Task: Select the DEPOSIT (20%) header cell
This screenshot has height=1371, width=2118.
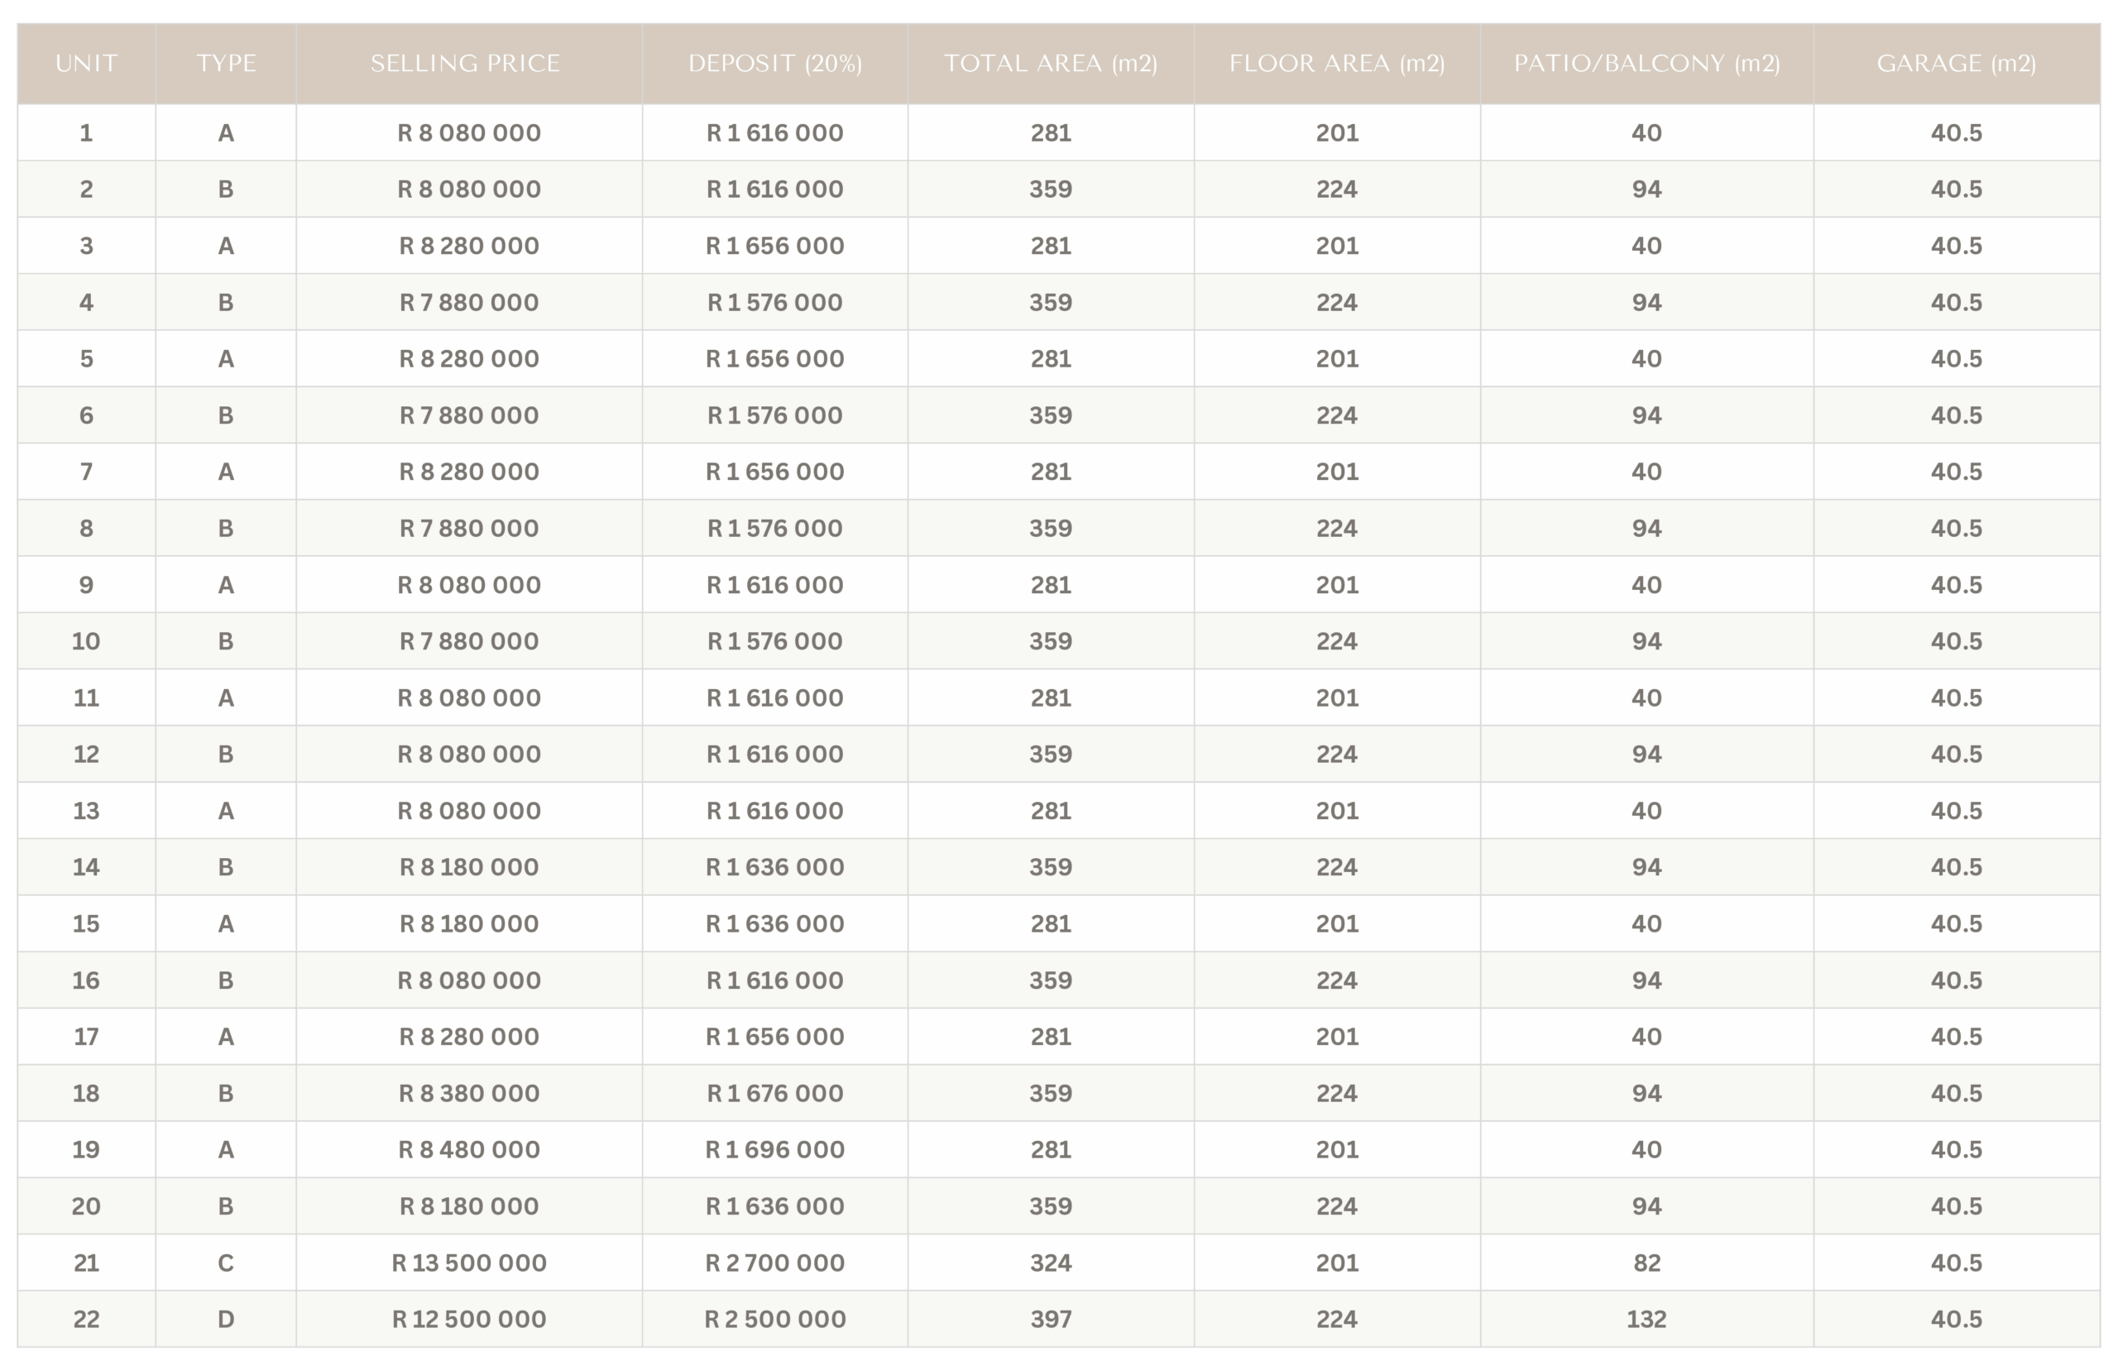Action: click(775, 63)
